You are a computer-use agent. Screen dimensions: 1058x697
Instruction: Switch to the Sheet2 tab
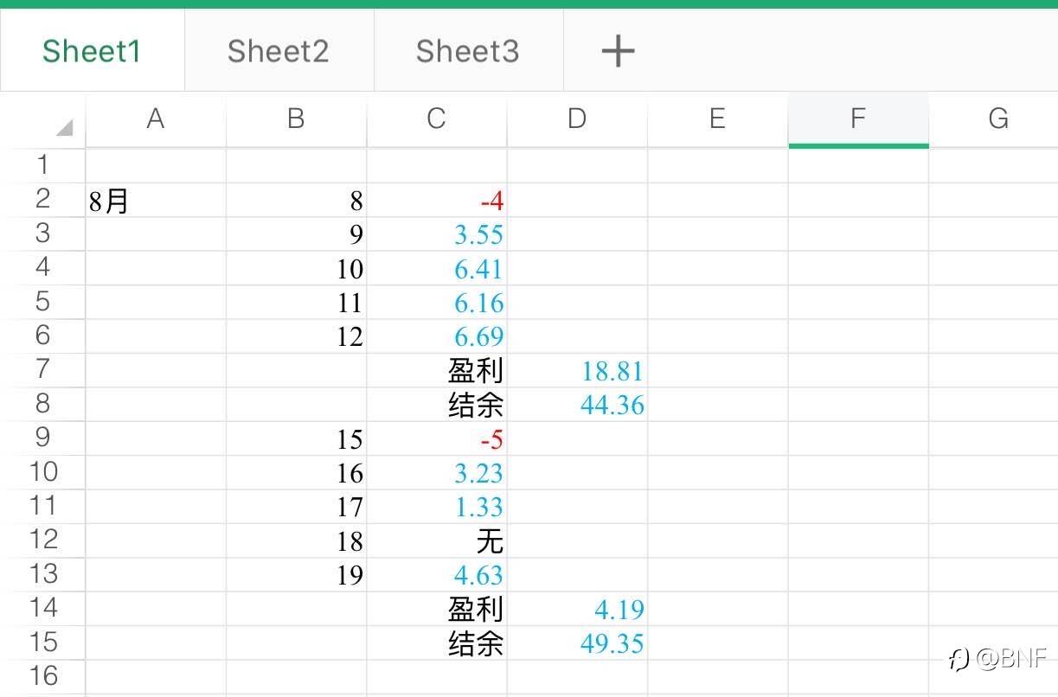tap(279, 52)
